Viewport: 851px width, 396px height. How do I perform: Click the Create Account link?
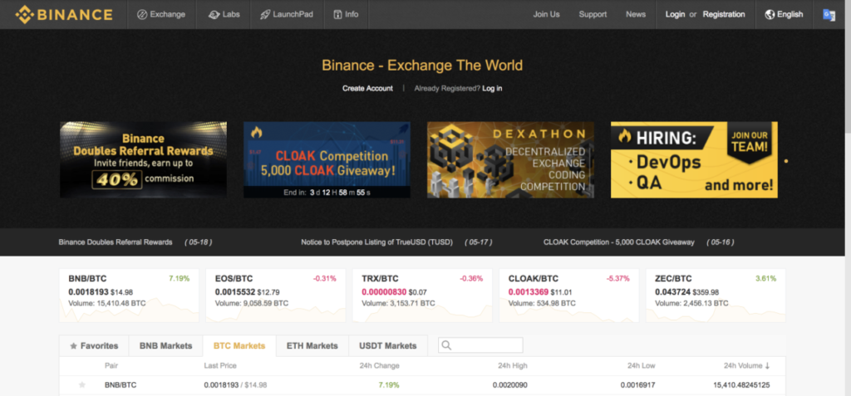[x=367, y=88]
